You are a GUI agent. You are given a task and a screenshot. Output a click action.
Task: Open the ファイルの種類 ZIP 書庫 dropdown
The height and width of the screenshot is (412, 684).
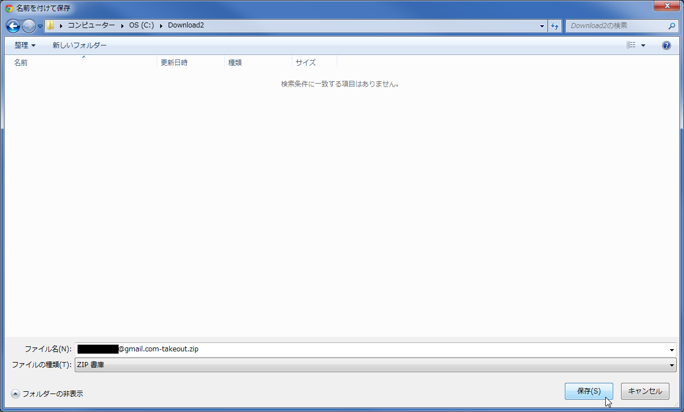[375, 365]
